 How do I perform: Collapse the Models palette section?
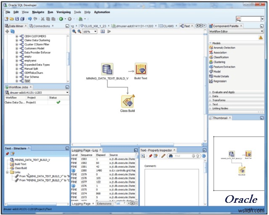click(210, 43)
